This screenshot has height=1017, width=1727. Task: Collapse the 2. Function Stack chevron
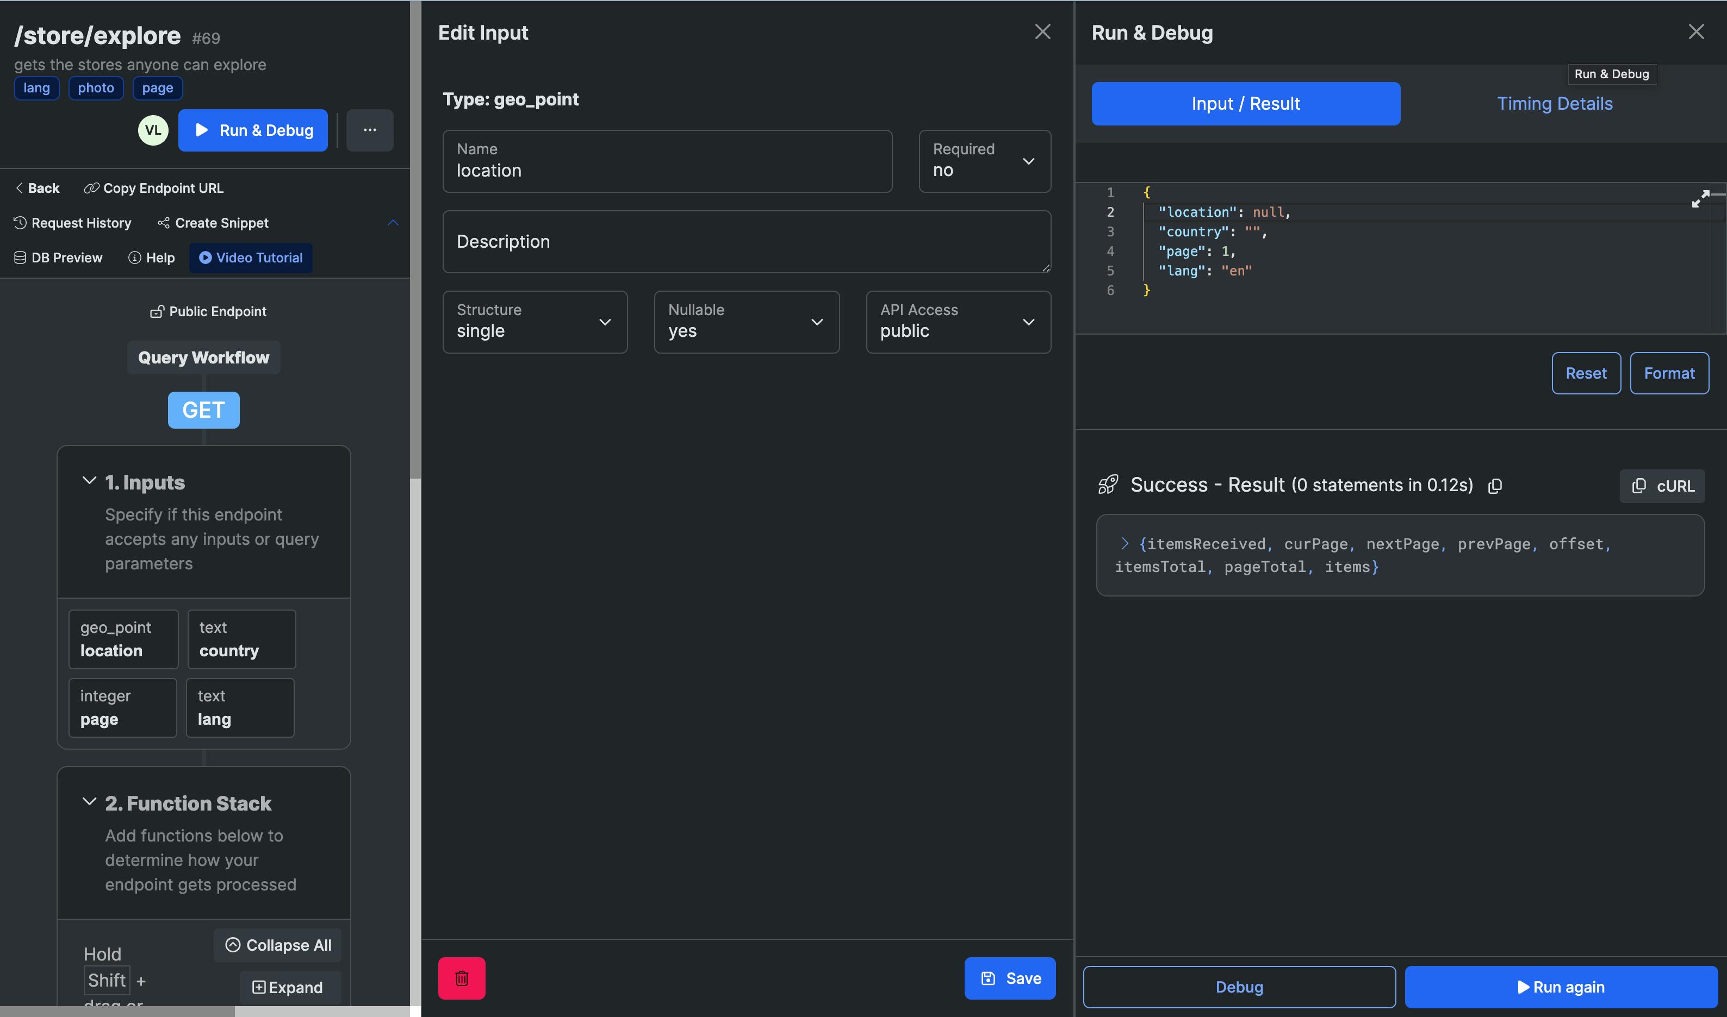[89, 802]
